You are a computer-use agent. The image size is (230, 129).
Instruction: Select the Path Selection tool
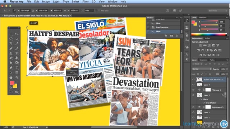pyautogui.click(x=11, y=72)
